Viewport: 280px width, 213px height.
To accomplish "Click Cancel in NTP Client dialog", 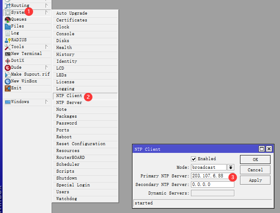I will [x=255, y=170].
